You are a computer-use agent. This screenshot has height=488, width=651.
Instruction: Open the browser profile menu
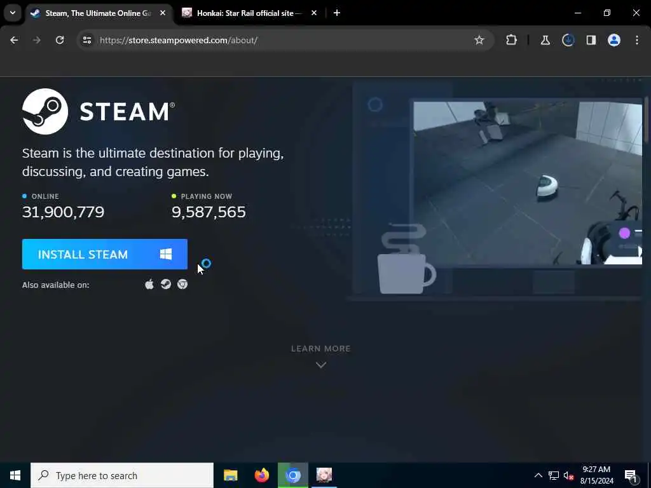point(614,40)
